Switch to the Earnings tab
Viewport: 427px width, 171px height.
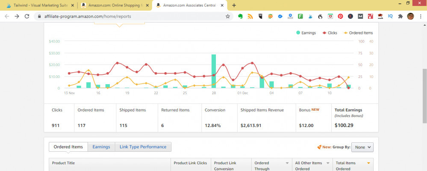point(101,147)
